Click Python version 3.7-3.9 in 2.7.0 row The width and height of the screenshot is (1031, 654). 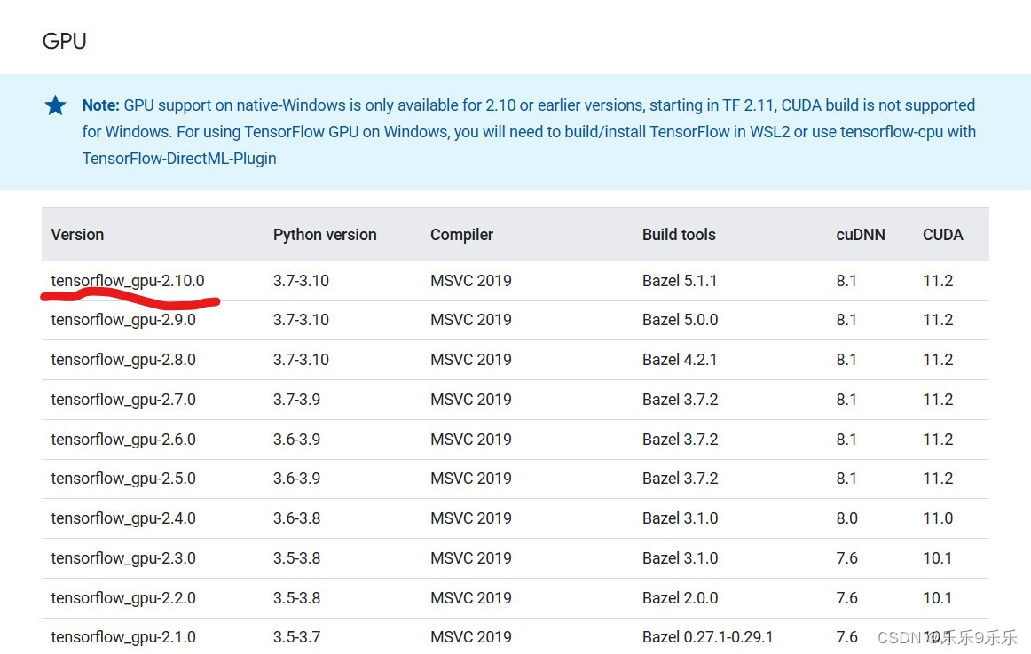296,400
